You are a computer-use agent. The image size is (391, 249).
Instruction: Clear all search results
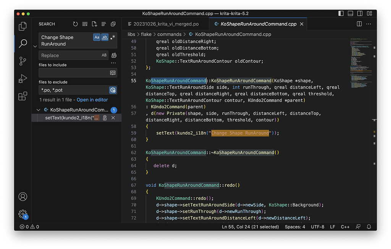point(85,24)
